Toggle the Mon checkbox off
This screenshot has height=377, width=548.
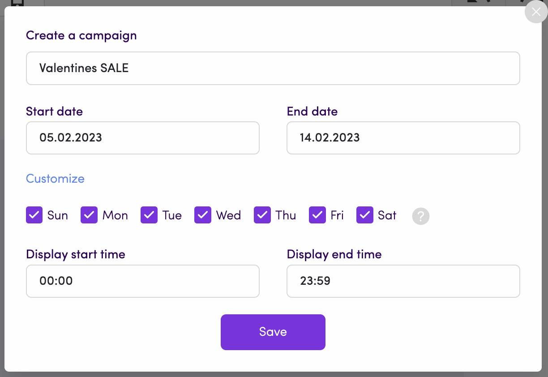(x=89, y=215)
